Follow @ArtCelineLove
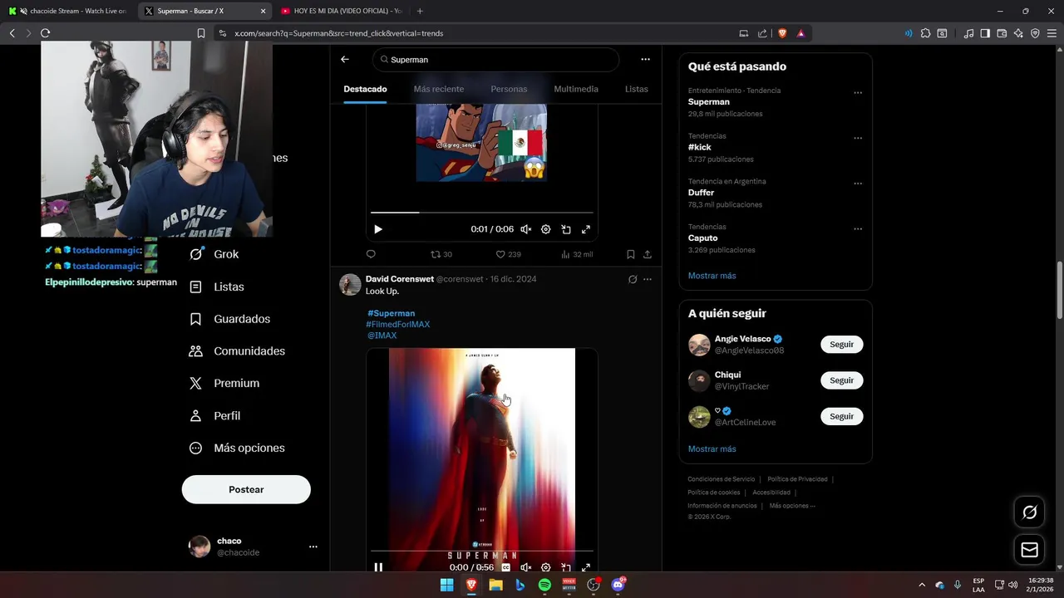The height and width of the screenshot is (598, 1064). point(841,416)
